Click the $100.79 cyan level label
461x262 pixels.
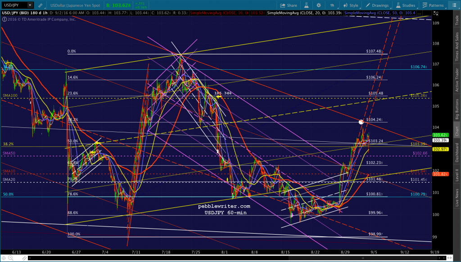(x=419, y=194)
